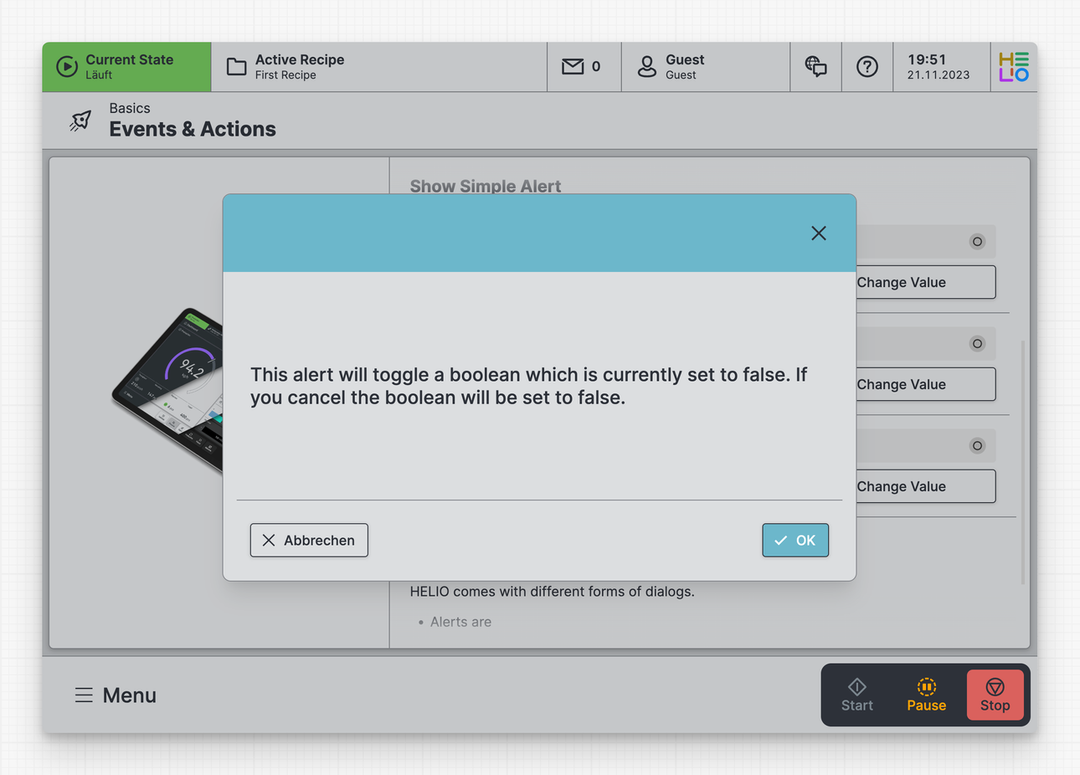Toggle the first circular indicator

click(977, 242)
